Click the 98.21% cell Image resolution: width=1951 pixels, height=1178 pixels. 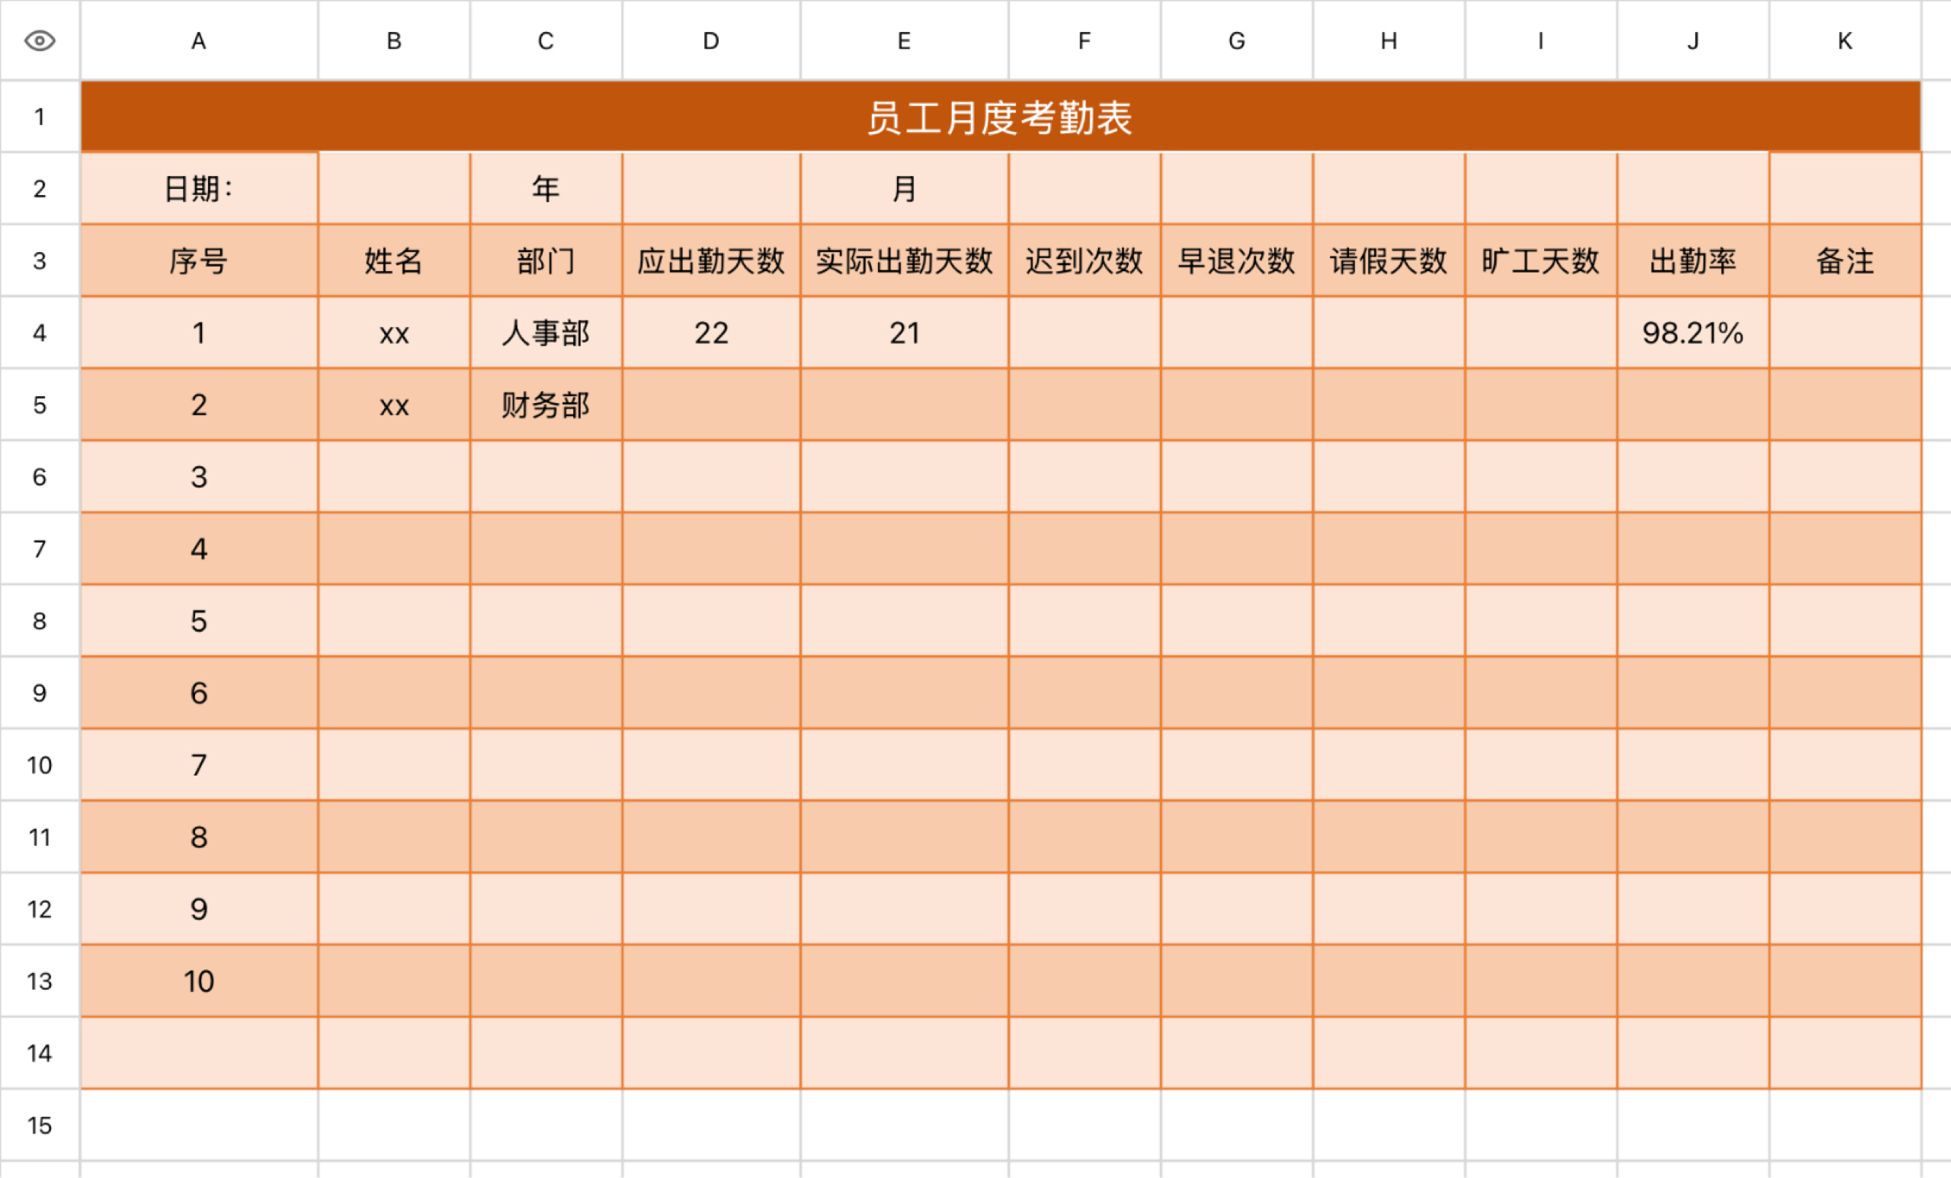click(x=1693, y=332)
